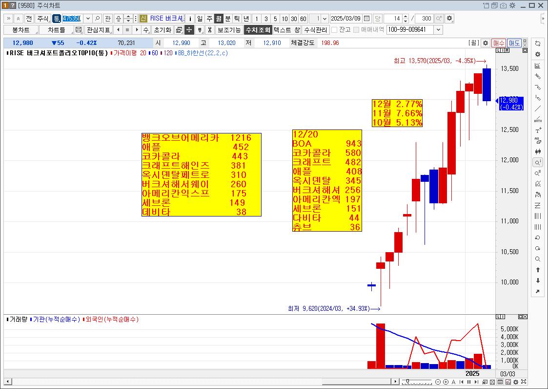Toggle the 잔고 checkbox
The image size is (548, 389).
(334, 30)
